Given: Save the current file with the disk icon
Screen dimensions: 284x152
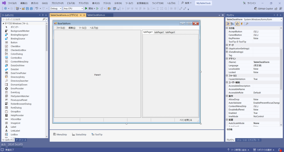Looking at the screenshot, I should coord(27,9).
